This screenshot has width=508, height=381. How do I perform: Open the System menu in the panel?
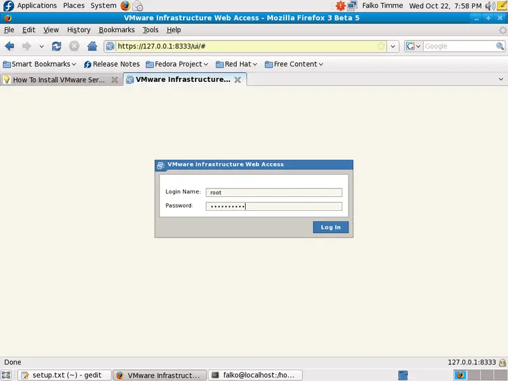[104, 6]
